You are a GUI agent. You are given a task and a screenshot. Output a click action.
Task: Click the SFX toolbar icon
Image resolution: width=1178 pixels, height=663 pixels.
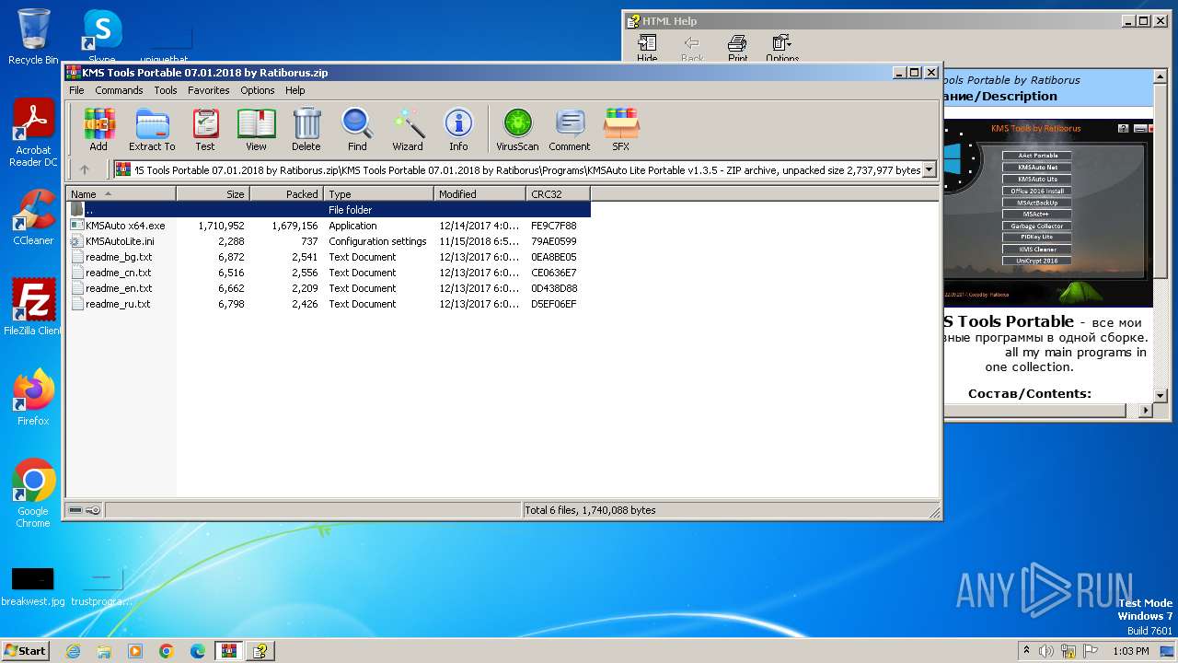click(x=621, y=129)
